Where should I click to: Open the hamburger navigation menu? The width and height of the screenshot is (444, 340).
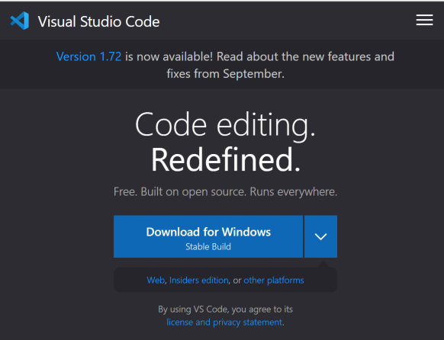(x=424, y=20)
